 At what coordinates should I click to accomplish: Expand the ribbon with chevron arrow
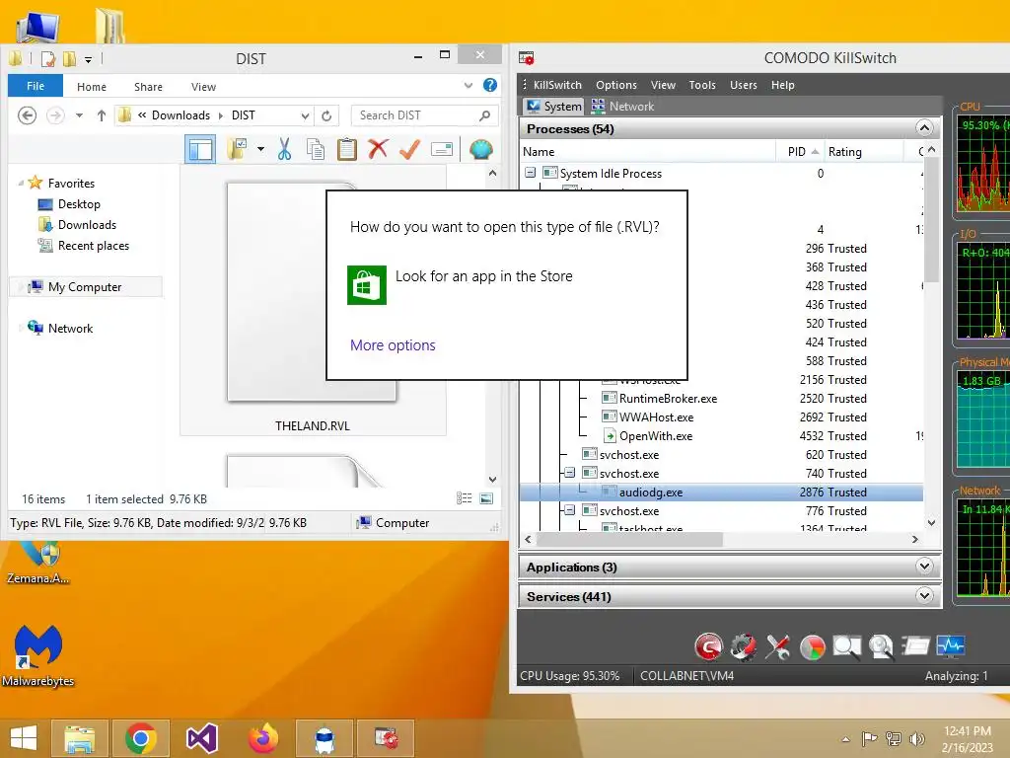tap(469, 85)
